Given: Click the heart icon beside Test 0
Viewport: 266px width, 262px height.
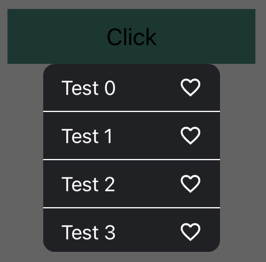Looking at the screenshot, I should coord(191,87).
